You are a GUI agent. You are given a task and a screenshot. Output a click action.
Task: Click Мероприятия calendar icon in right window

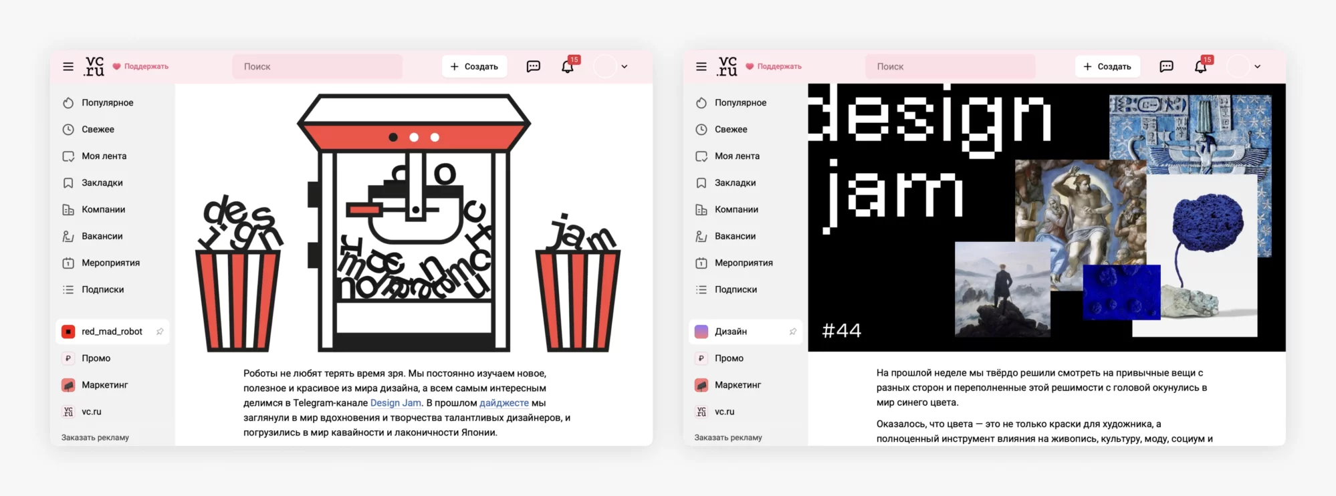(701, 263)
